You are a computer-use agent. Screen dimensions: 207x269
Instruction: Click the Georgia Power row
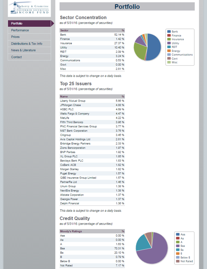click(92, 199)
